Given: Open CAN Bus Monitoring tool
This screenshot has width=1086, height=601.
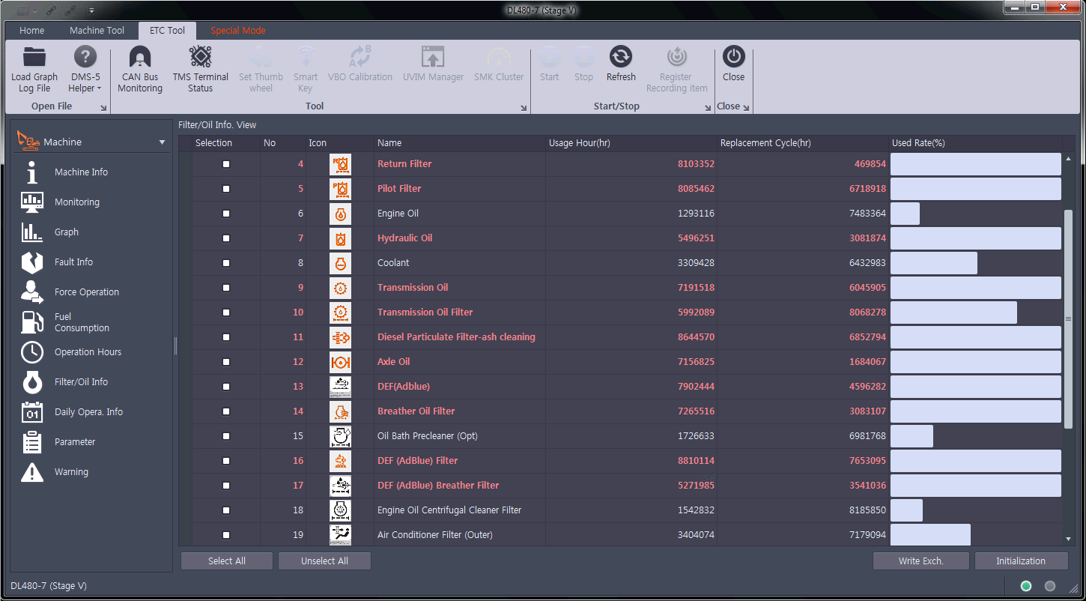Looking at the screenshot, I should (x=139, y=69).
